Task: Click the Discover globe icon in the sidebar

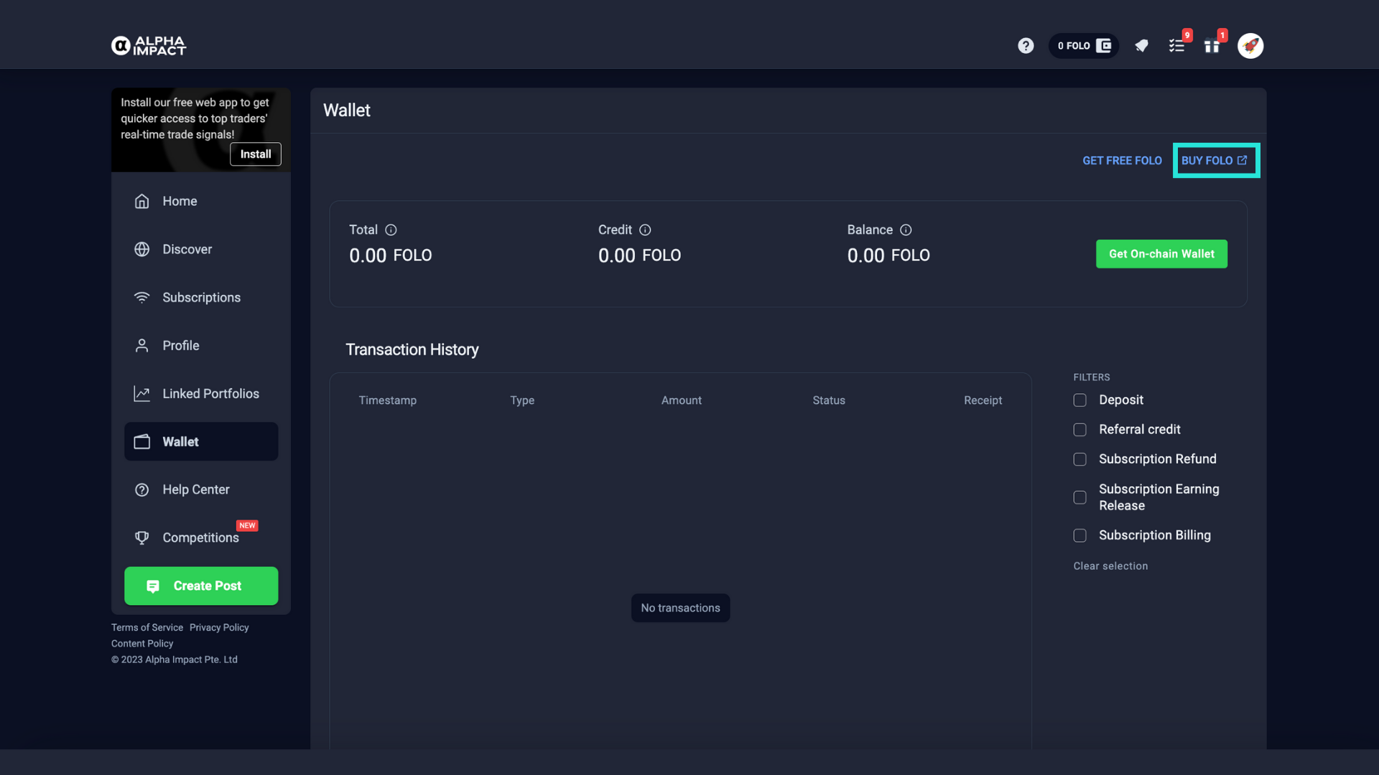Action: pos(142,250)
